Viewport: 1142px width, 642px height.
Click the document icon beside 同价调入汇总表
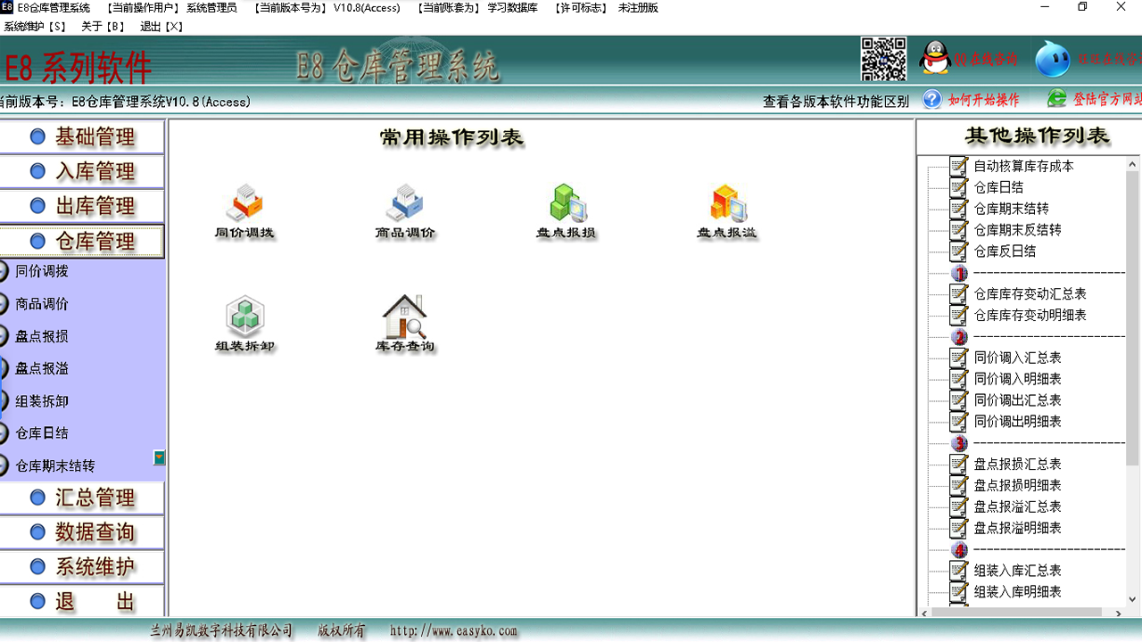pos(959,358)
